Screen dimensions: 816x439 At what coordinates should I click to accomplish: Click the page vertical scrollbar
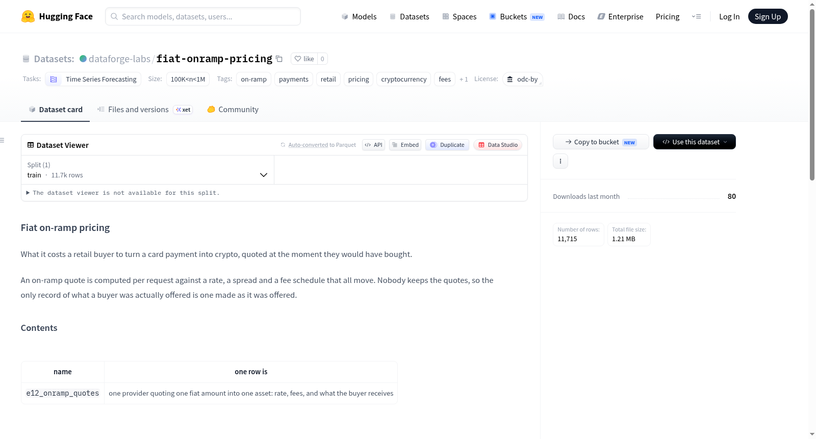point(812,94)
